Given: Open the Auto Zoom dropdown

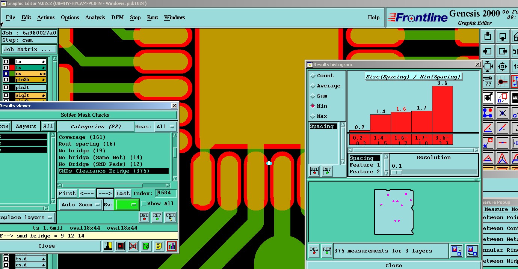Looking at the screenshot, I should [81, 204].
